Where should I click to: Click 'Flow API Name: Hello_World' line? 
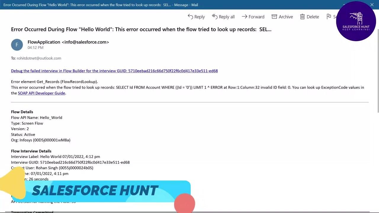tap(36, 117)
